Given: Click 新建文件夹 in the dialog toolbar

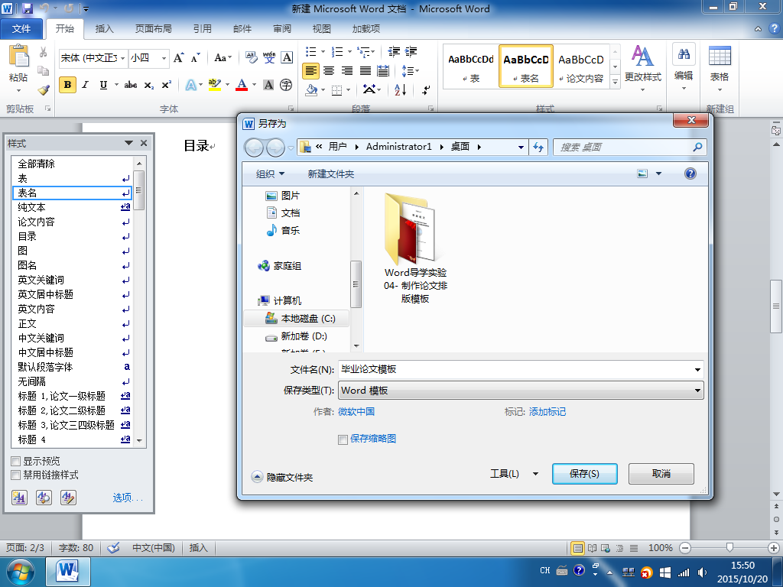Looking at the screenshot, I should point(330,174).
